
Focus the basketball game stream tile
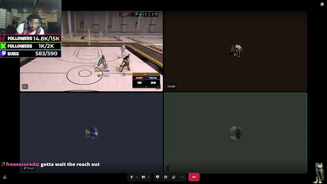[x=91, y=51]
